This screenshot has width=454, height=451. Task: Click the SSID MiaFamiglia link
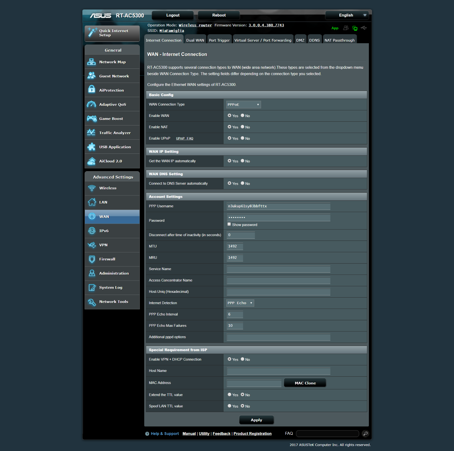(x=172, y=31)
